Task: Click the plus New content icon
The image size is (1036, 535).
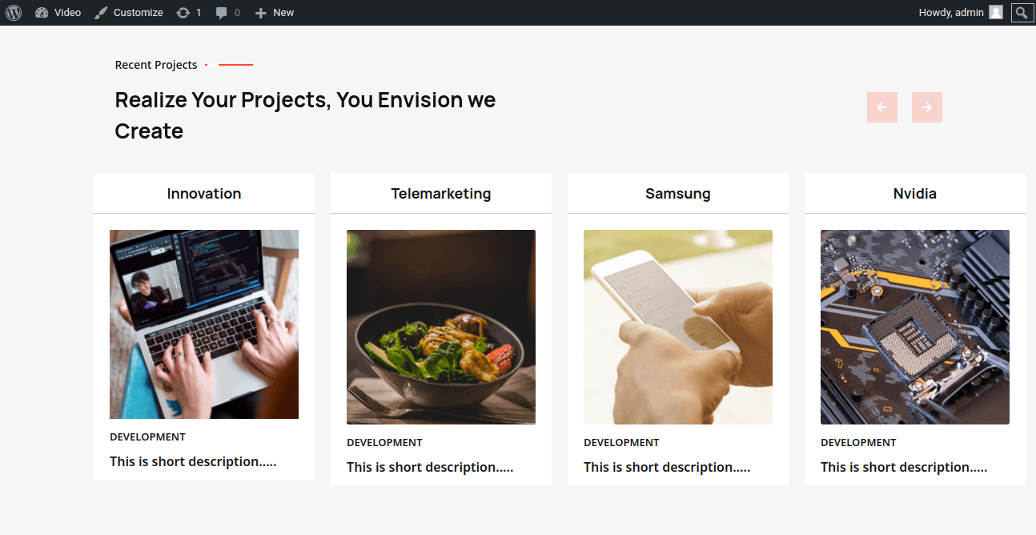Action: (260, 13)
